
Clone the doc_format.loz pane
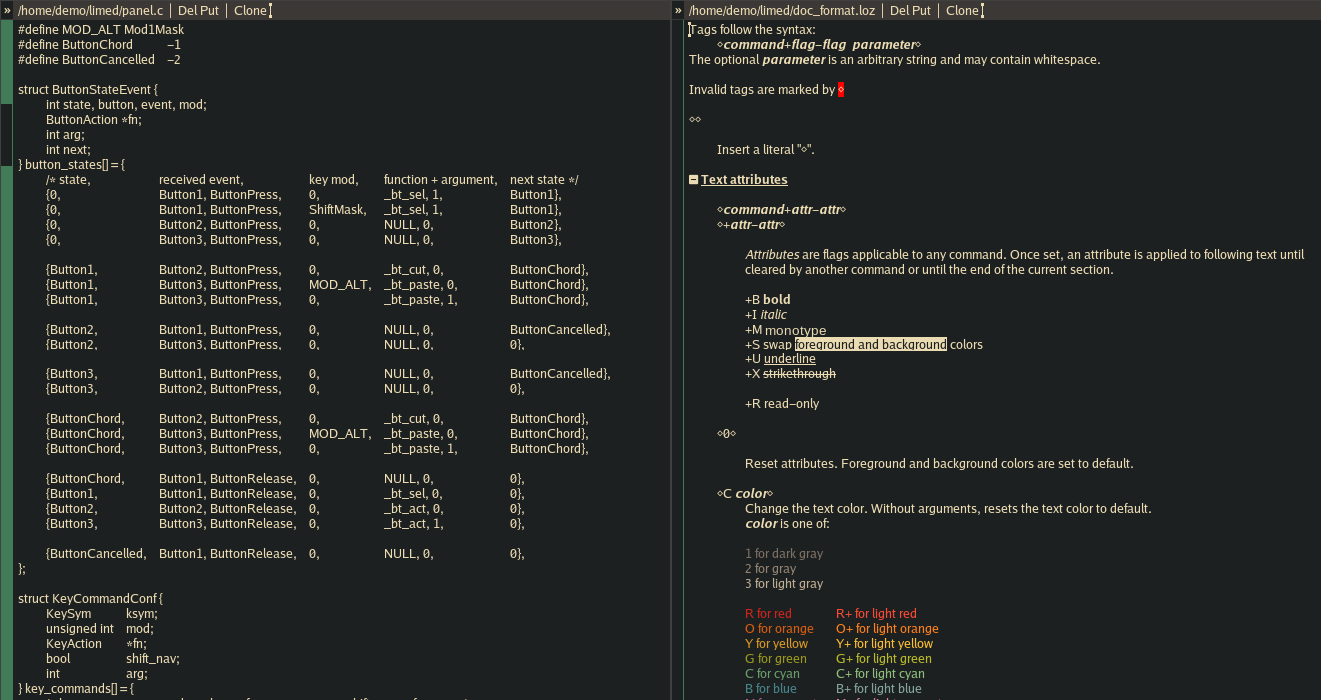(962, 10)
